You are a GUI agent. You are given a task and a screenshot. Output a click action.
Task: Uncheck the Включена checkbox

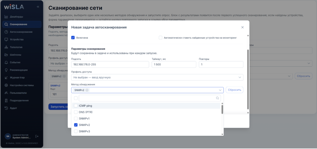click(73, 37)
